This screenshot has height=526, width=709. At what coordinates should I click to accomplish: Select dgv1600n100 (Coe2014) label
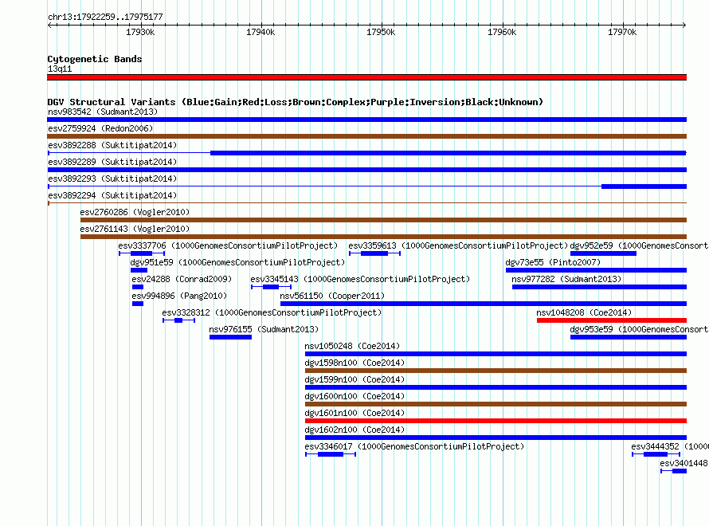coord(354,396)
